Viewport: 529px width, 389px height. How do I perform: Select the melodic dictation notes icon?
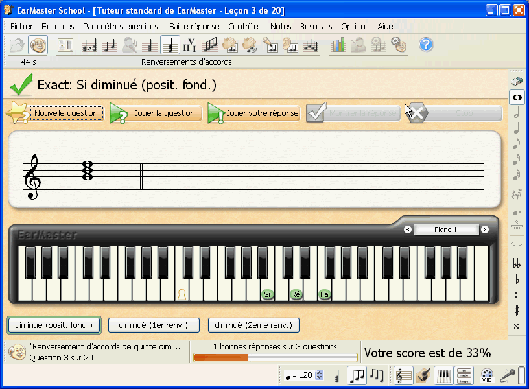[311, 45]
